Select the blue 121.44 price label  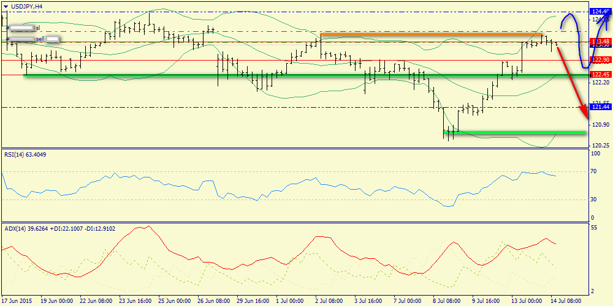point(600,107)
